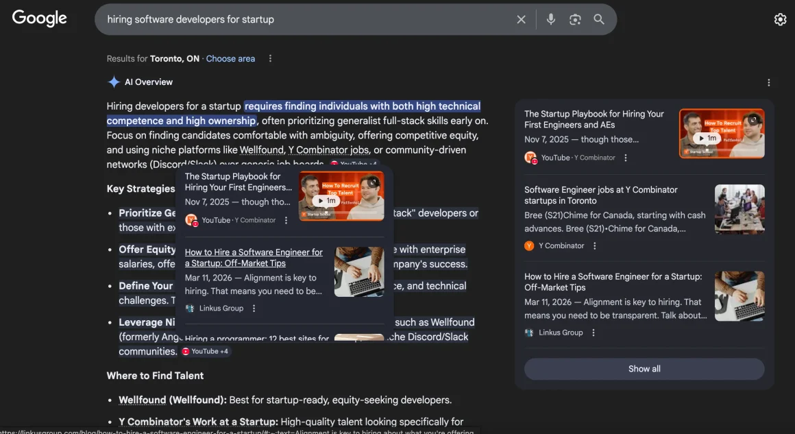Screen dimensions: 795x434
Task: Open 'Software Engineer jobs at Y Combinator' result
Action: (601, 195)
